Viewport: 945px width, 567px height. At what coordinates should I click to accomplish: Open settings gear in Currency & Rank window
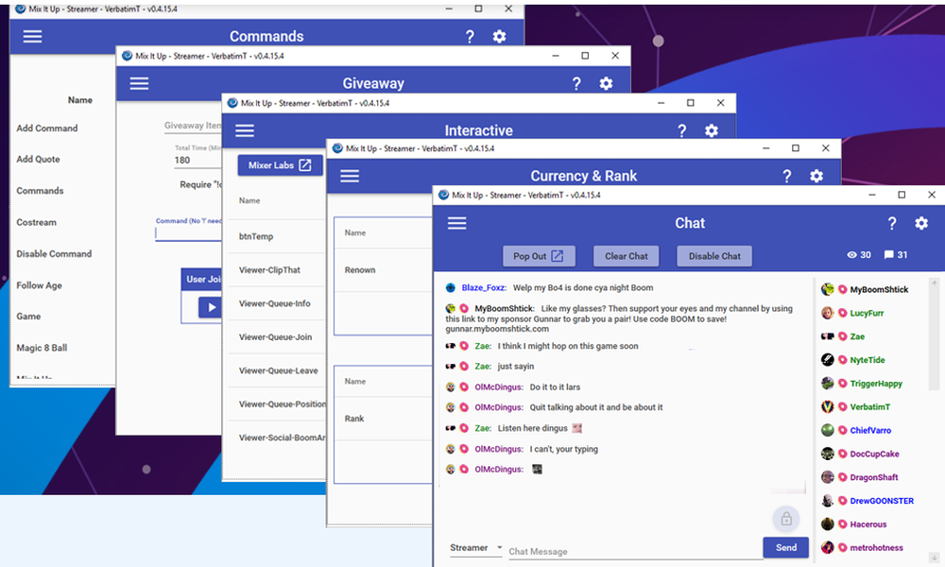point(816,176)
